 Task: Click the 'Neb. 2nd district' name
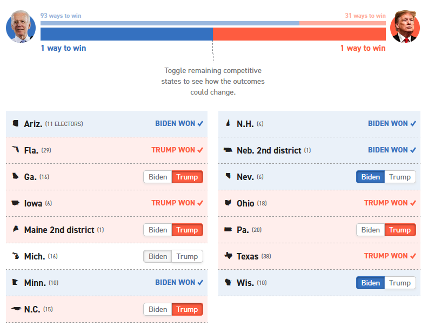click(x=269, y=150)
